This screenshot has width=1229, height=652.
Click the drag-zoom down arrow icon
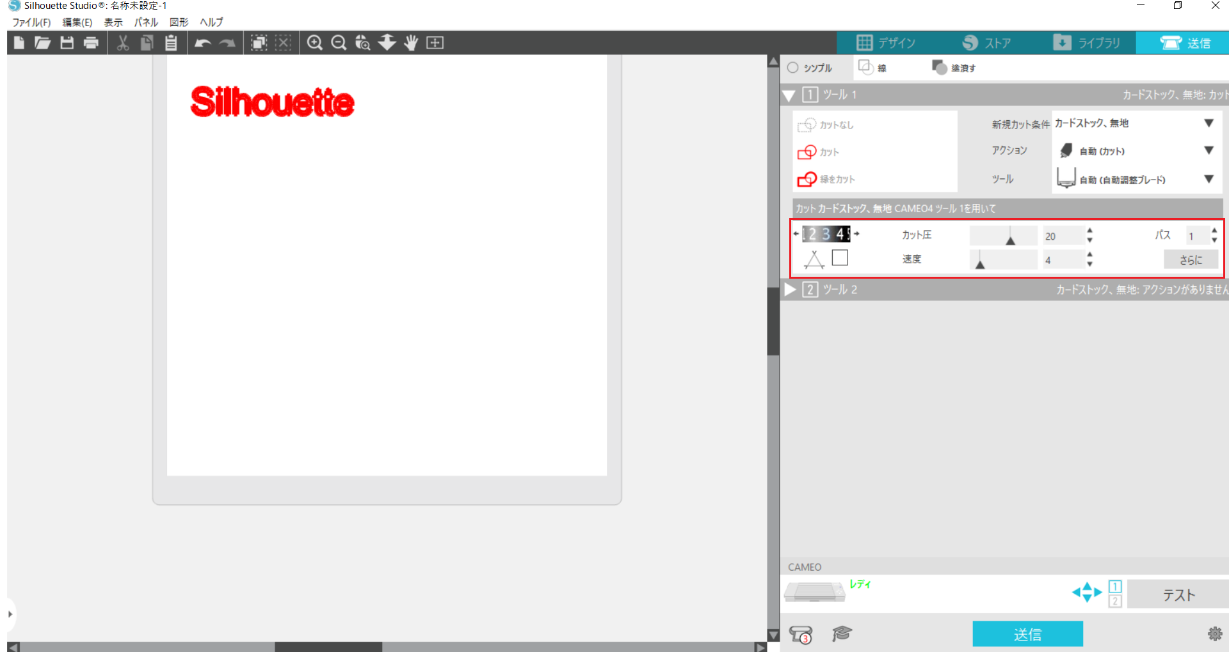(x=387, y=43)
